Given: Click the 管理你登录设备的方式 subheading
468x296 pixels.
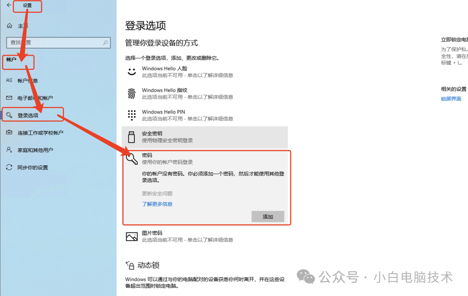Looking at the screenshot, I should click(x=161, y=43).
